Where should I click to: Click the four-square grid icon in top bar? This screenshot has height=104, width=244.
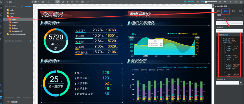230,2
